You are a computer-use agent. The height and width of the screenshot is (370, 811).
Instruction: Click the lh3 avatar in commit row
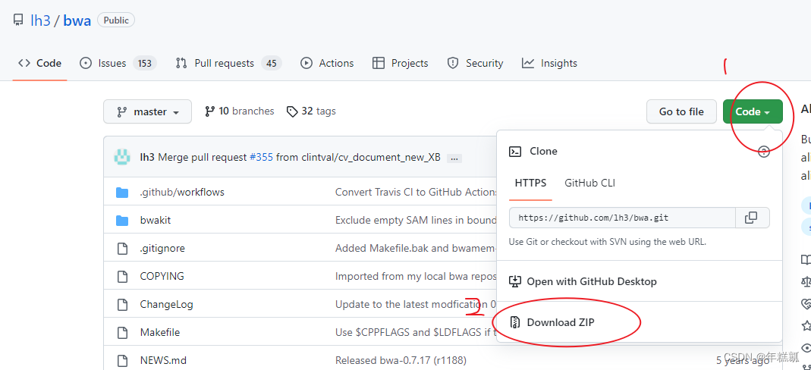pos(122,157)
